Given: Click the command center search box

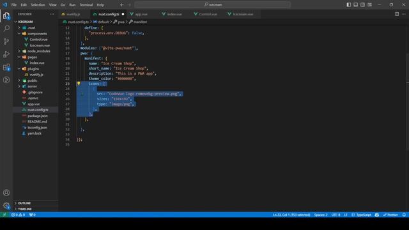Looking at the screenshot, I should tap(212, 4).
